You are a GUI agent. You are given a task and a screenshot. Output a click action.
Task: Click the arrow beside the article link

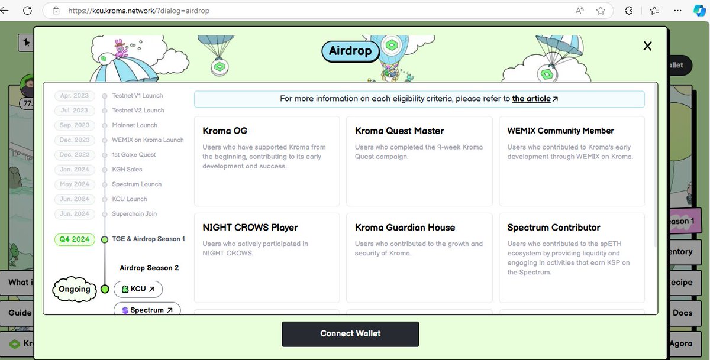tap(555, 99)
